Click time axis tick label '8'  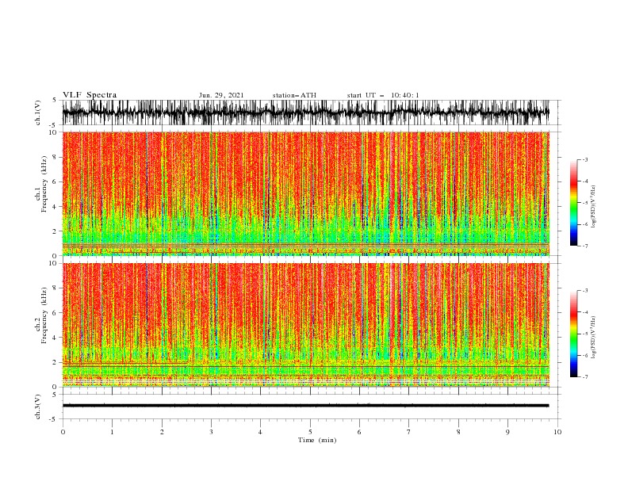[458, 432]
